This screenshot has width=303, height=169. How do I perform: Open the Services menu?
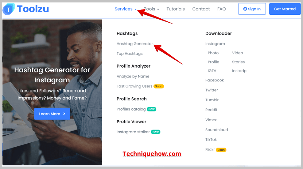point(124,9)
